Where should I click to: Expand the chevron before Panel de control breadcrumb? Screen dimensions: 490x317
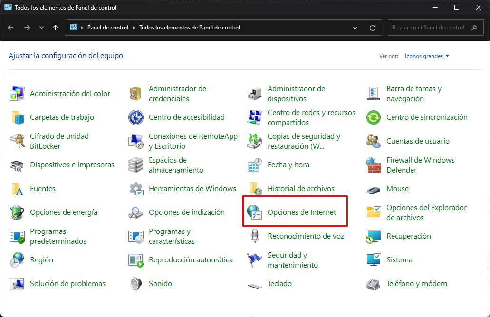[x=82, y=28]
